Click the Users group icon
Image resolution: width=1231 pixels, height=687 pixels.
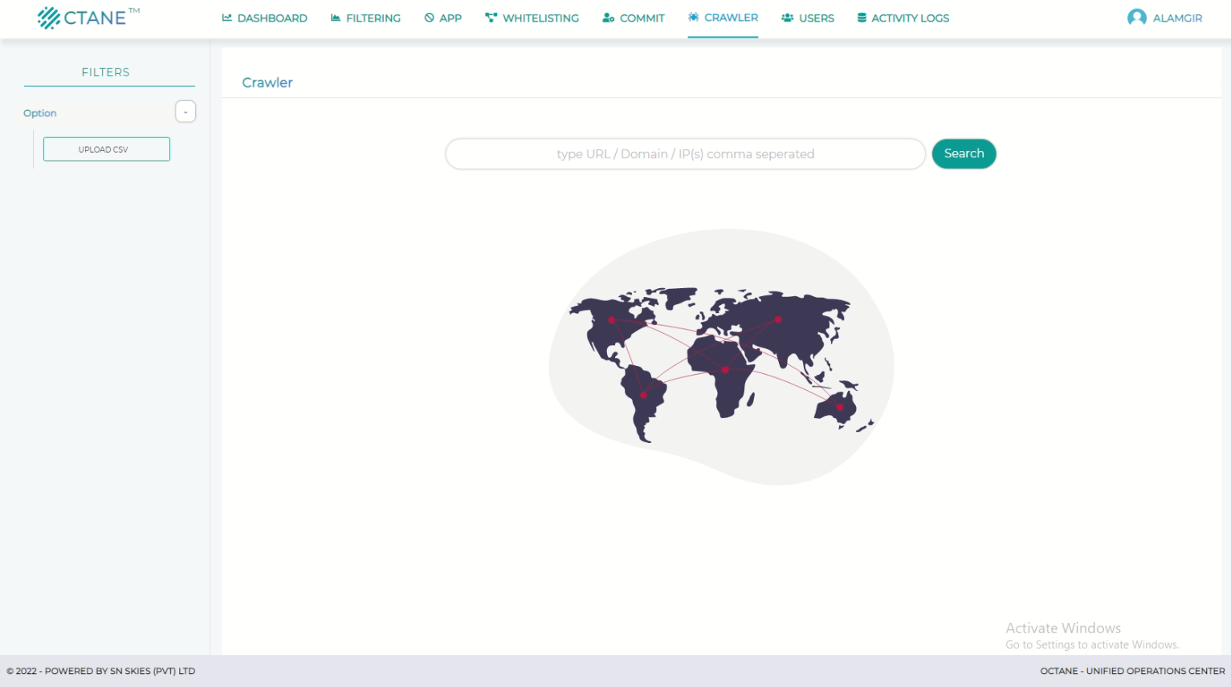tap(787, 18)
